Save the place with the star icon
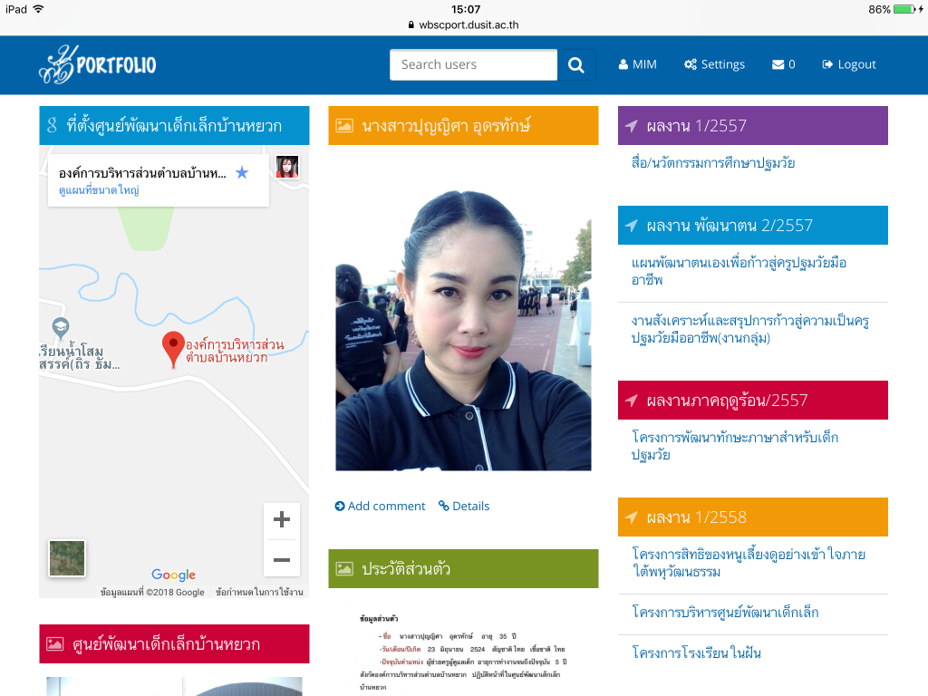Image resolution: width=928 pixels, height=696 pixels. tap(242, 172)
